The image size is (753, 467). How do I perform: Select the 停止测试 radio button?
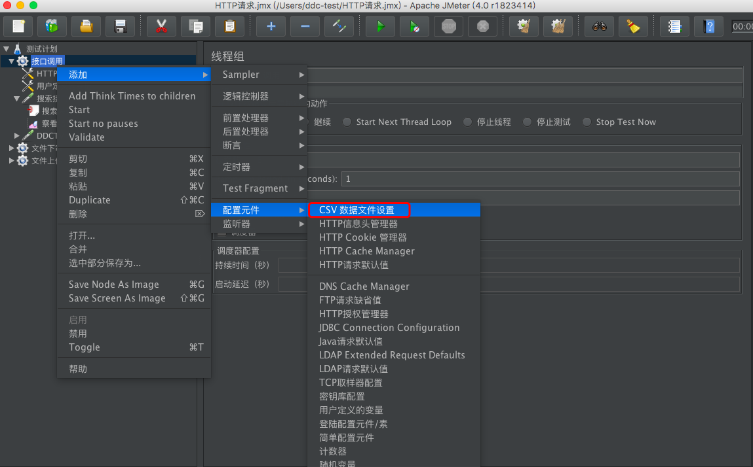click(528, 122)
